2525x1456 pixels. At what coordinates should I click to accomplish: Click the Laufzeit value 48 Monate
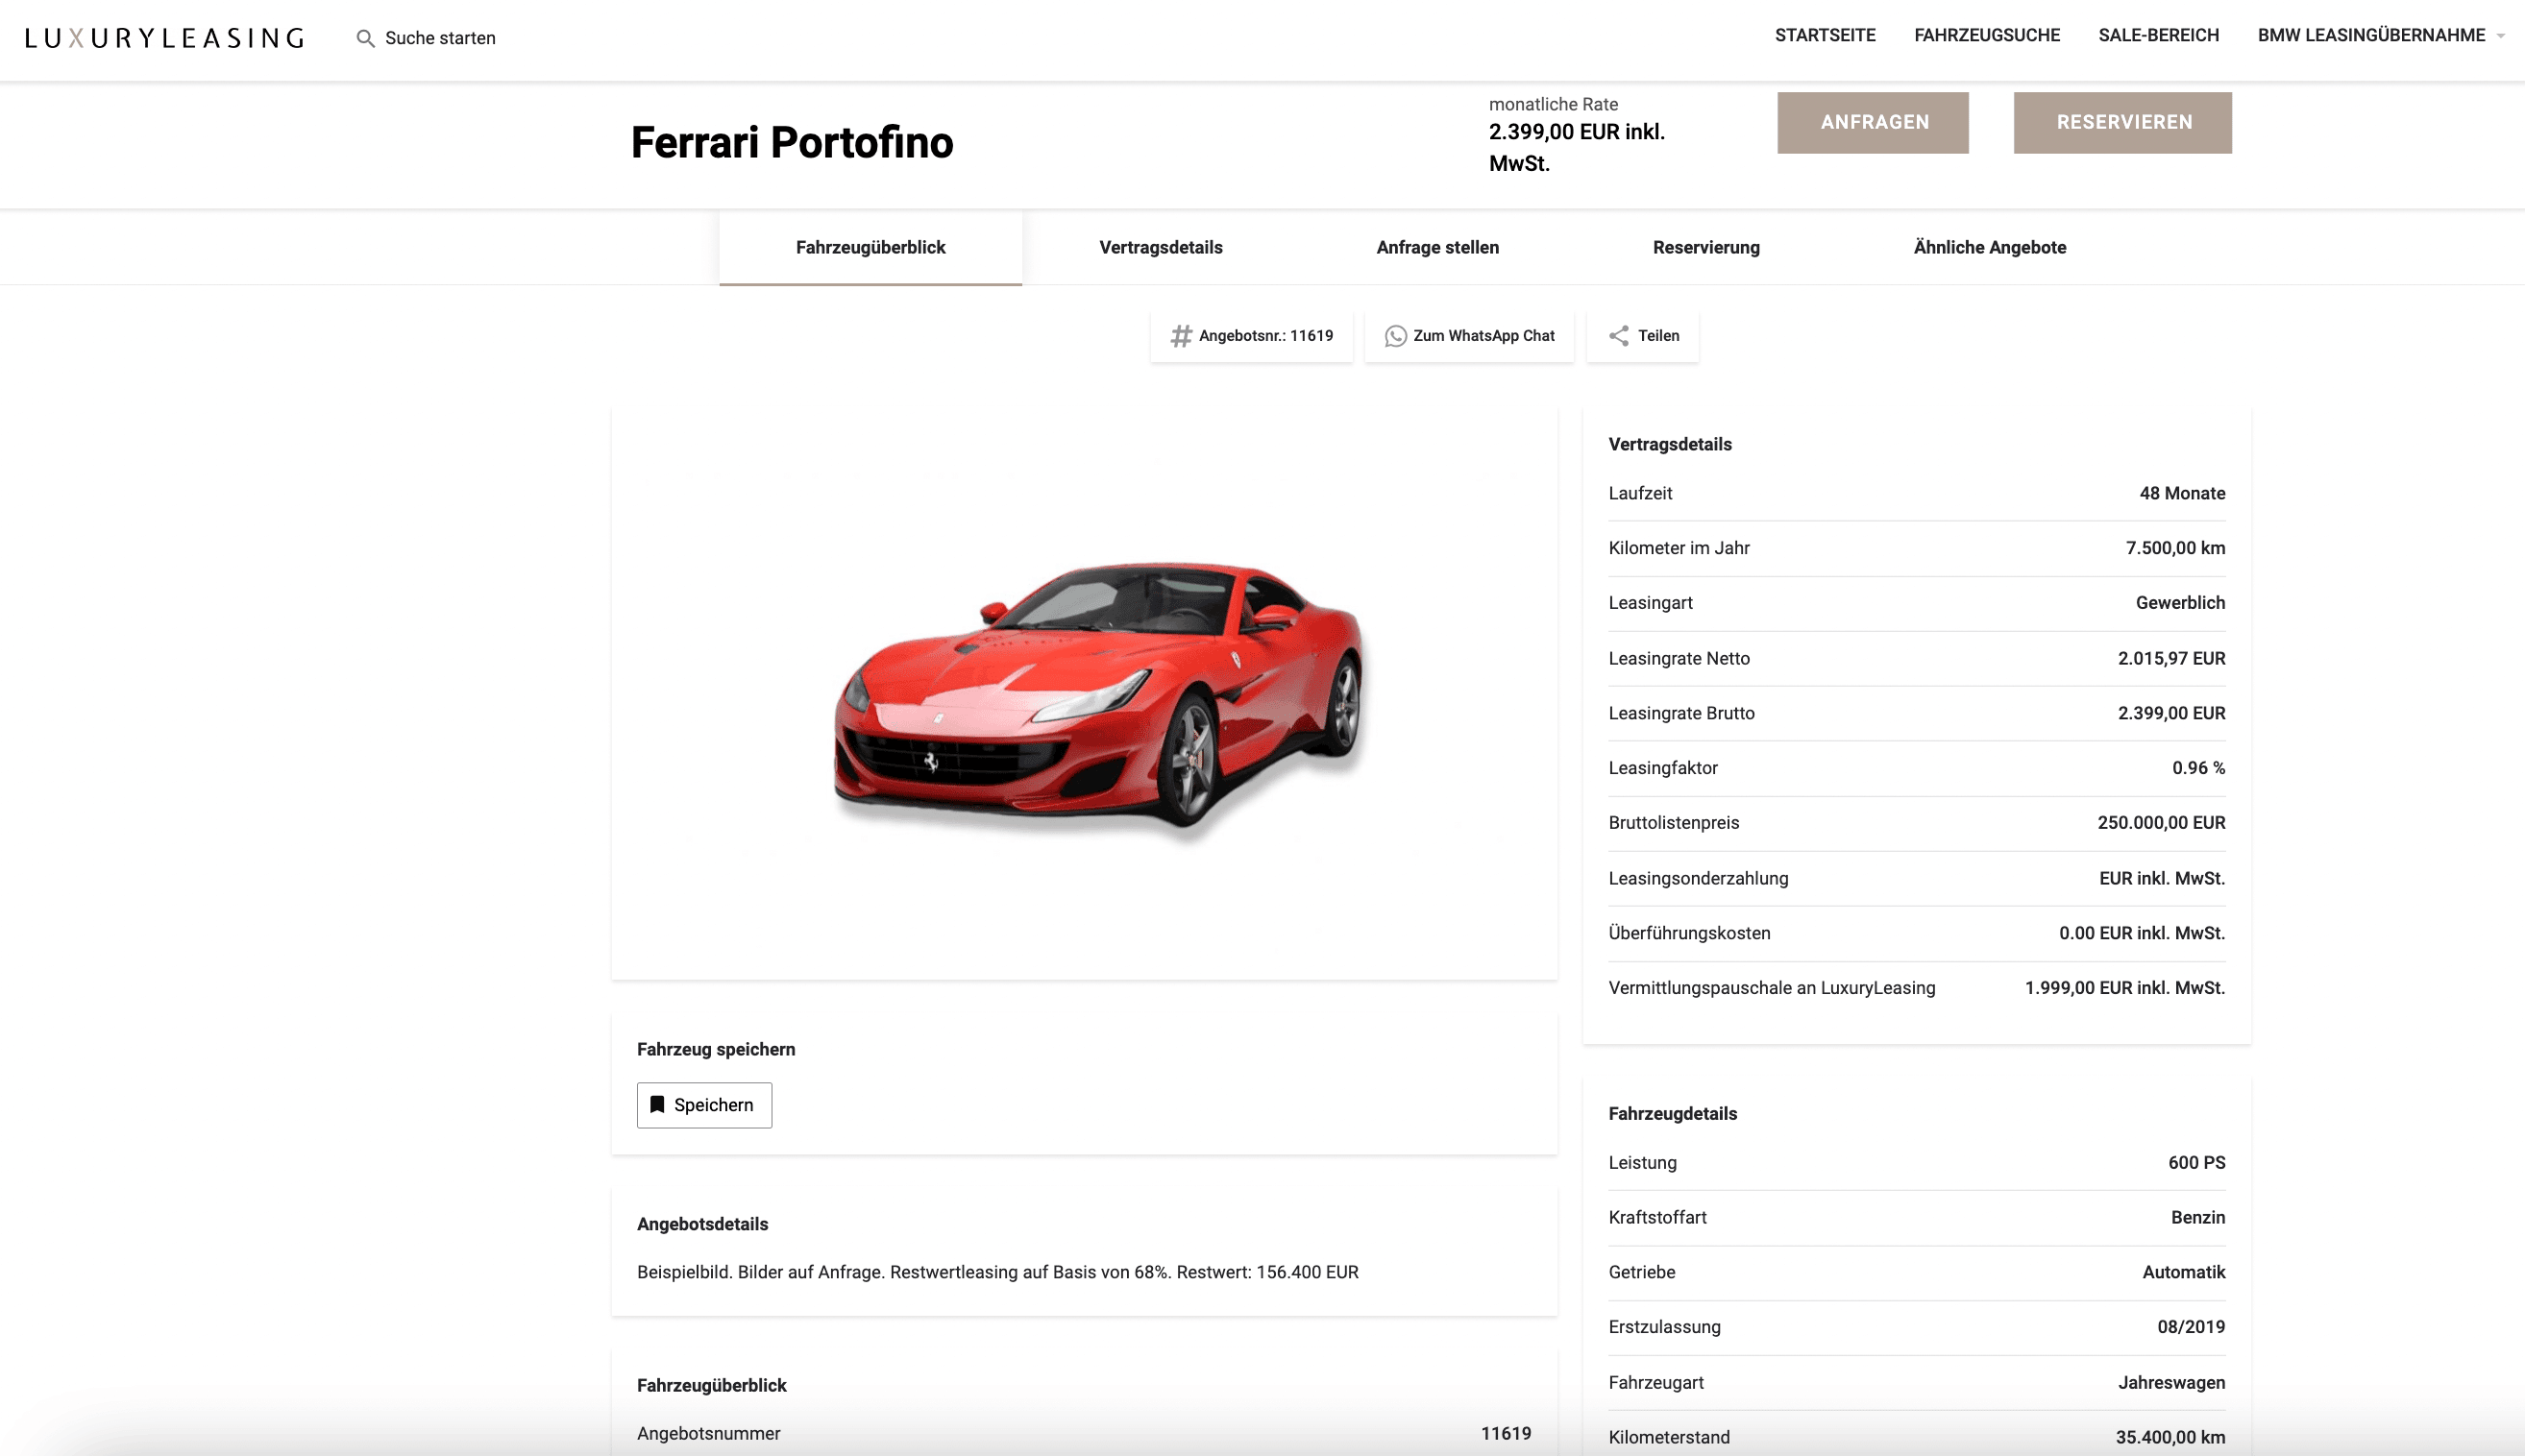2182,493
